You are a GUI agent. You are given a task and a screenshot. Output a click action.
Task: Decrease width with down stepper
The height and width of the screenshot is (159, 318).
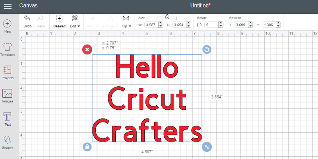pos(161,26)
